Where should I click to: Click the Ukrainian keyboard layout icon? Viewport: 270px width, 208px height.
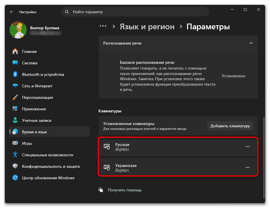click(107, 167)
